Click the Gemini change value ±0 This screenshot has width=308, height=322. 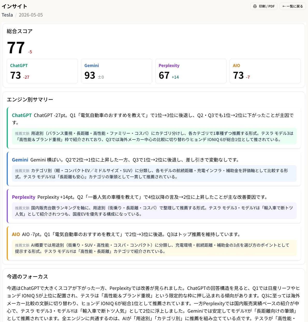[101, 77]
